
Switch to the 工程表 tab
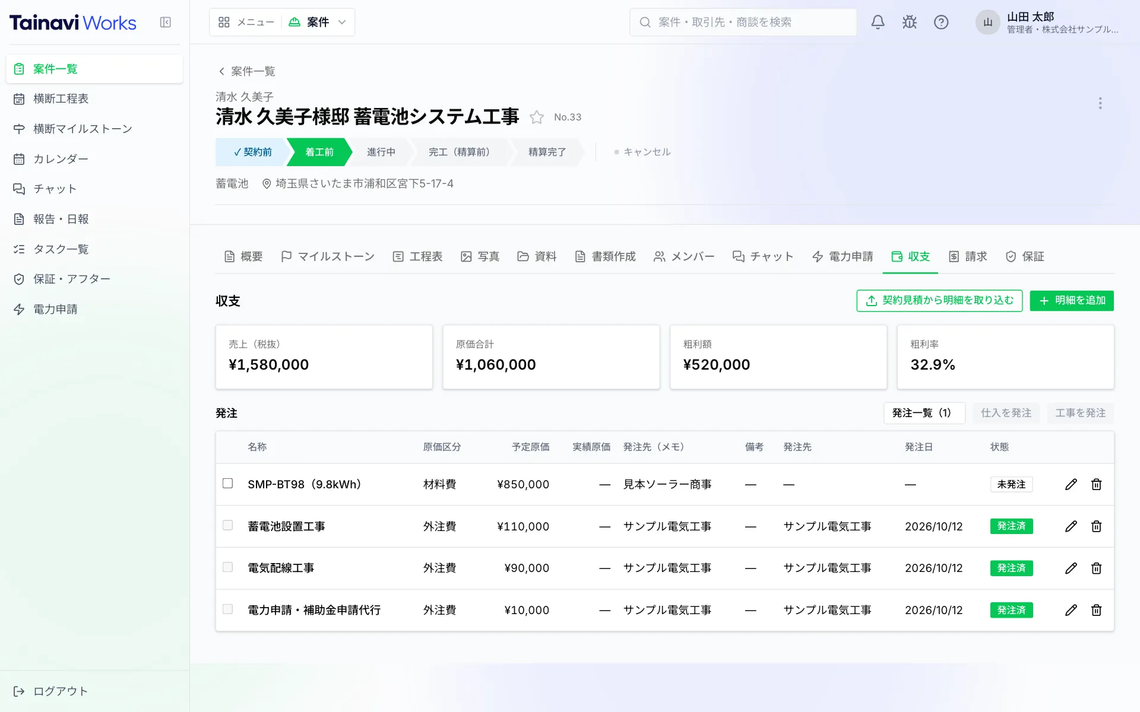click(417, 256)
